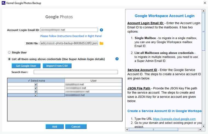Click the Import From CSV button
Screen dimensions: 208x134
[57, 66]
